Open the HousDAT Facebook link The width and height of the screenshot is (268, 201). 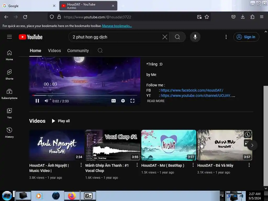click(192, 90)
